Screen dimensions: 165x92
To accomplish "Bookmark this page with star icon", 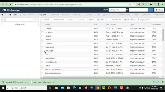I will pos(134,5).
